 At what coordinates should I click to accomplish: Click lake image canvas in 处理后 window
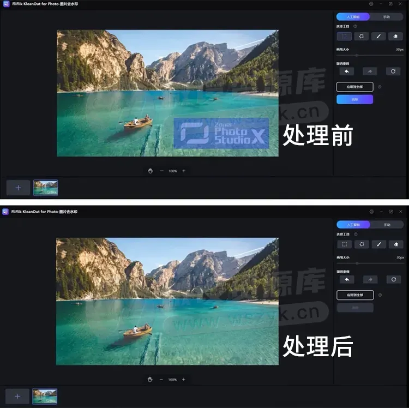[167, 301]
